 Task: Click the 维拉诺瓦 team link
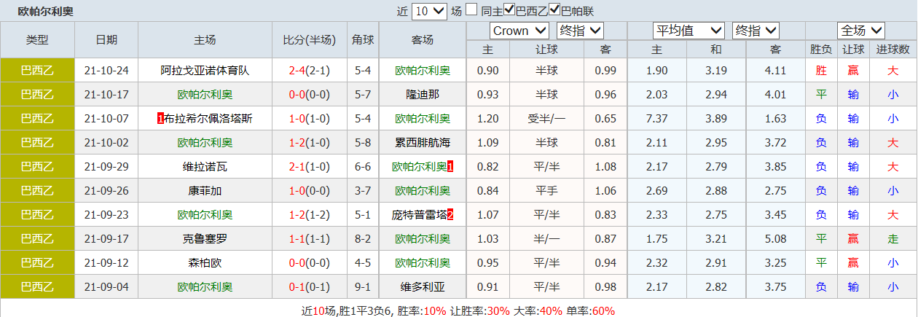click(x=205, y=167)
